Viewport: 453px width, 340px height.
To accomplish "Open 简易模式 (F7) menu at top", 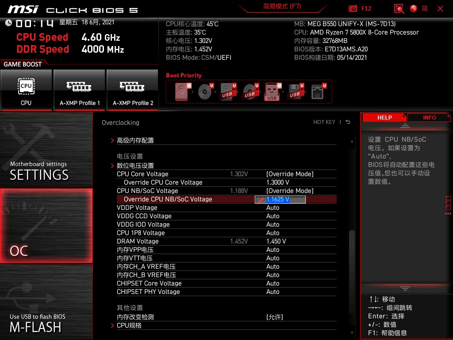I will pyautogui.click(x=282, y=7).
